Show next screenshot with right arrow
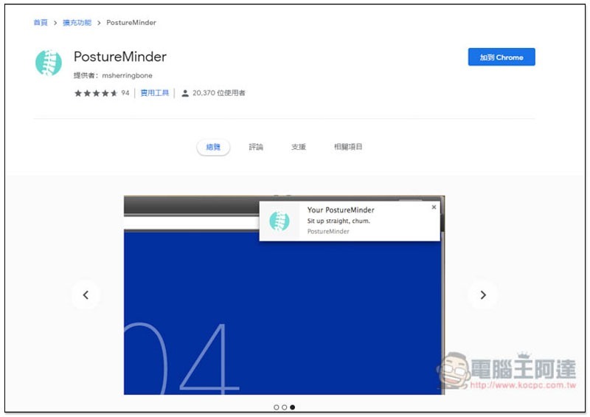Screen dimensions: 590x417 483,294
